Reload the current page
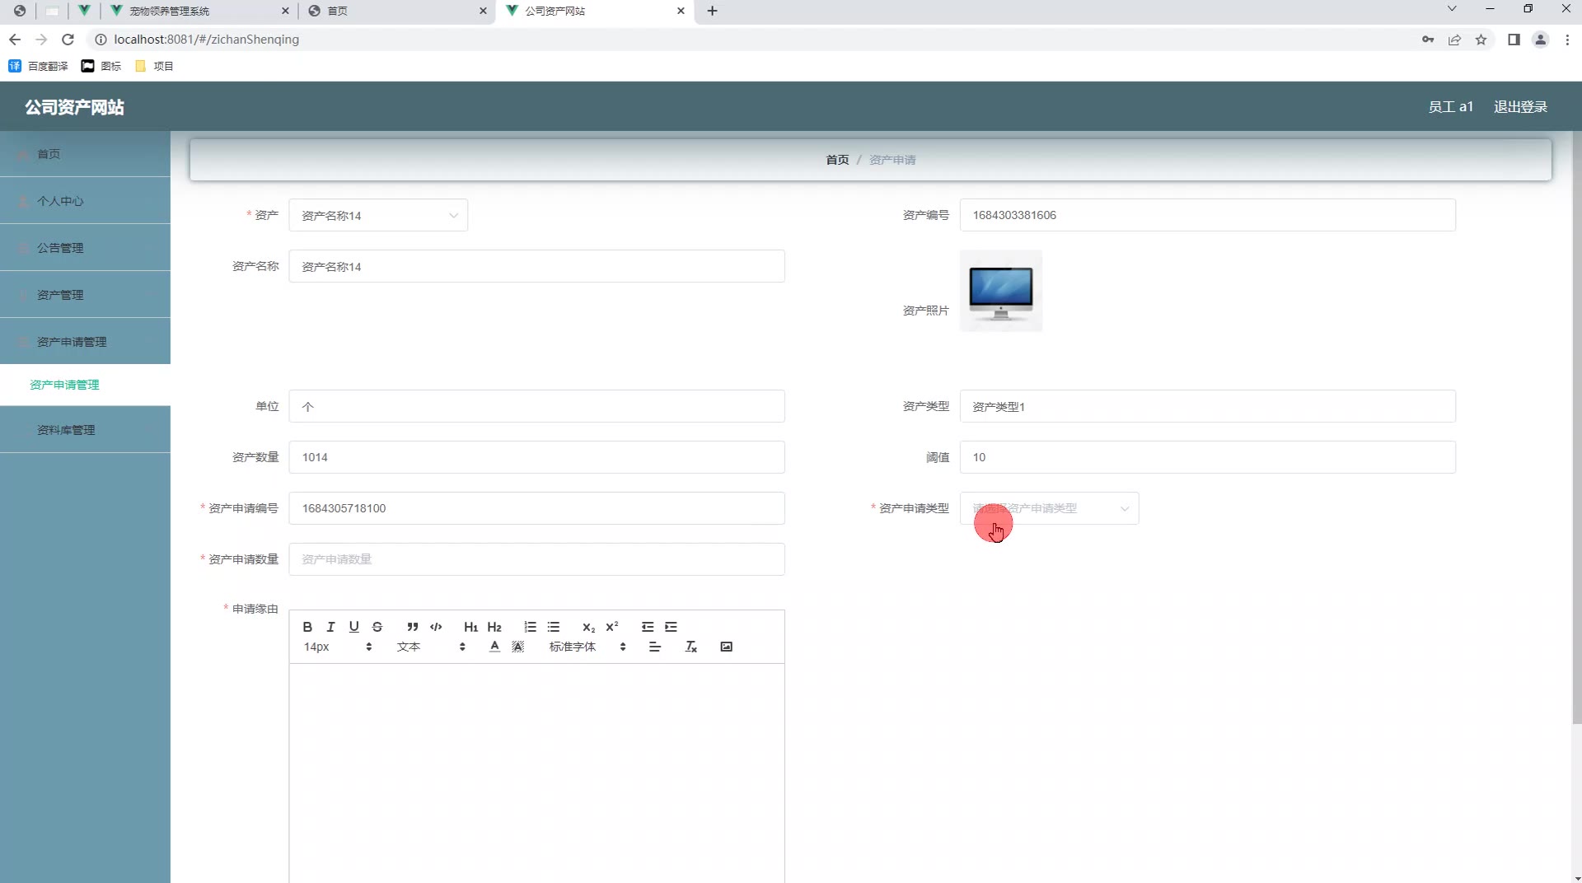 68,40
